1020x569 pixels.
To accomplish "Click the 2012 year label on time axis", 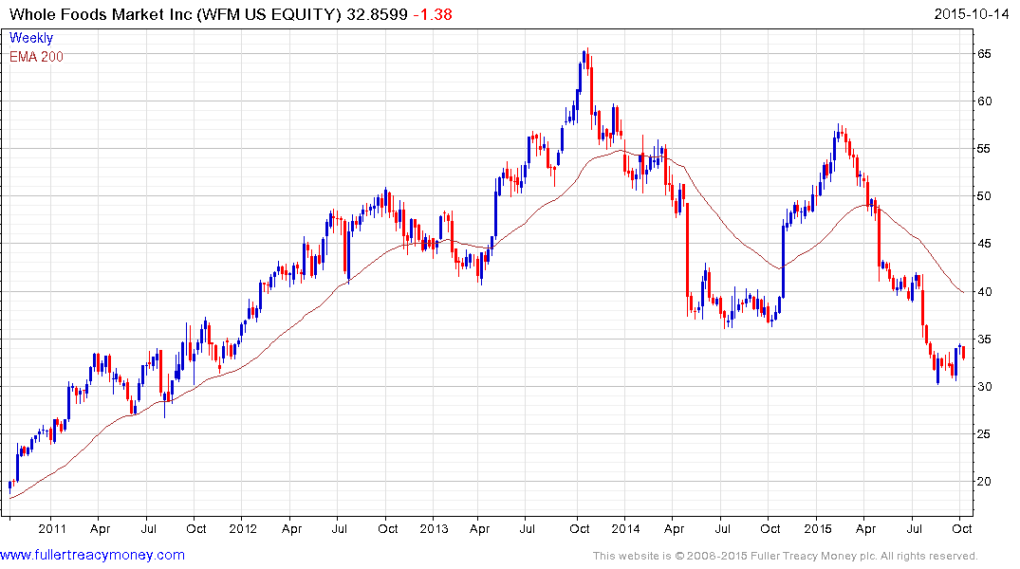I will [x=243, y=528].
